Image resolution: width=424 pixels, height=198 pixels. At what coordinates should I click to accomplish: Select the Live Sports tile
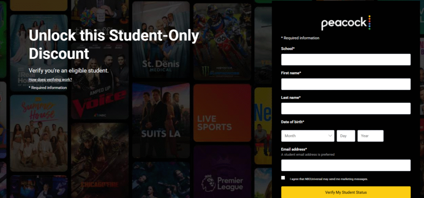(x=222, y=113)
